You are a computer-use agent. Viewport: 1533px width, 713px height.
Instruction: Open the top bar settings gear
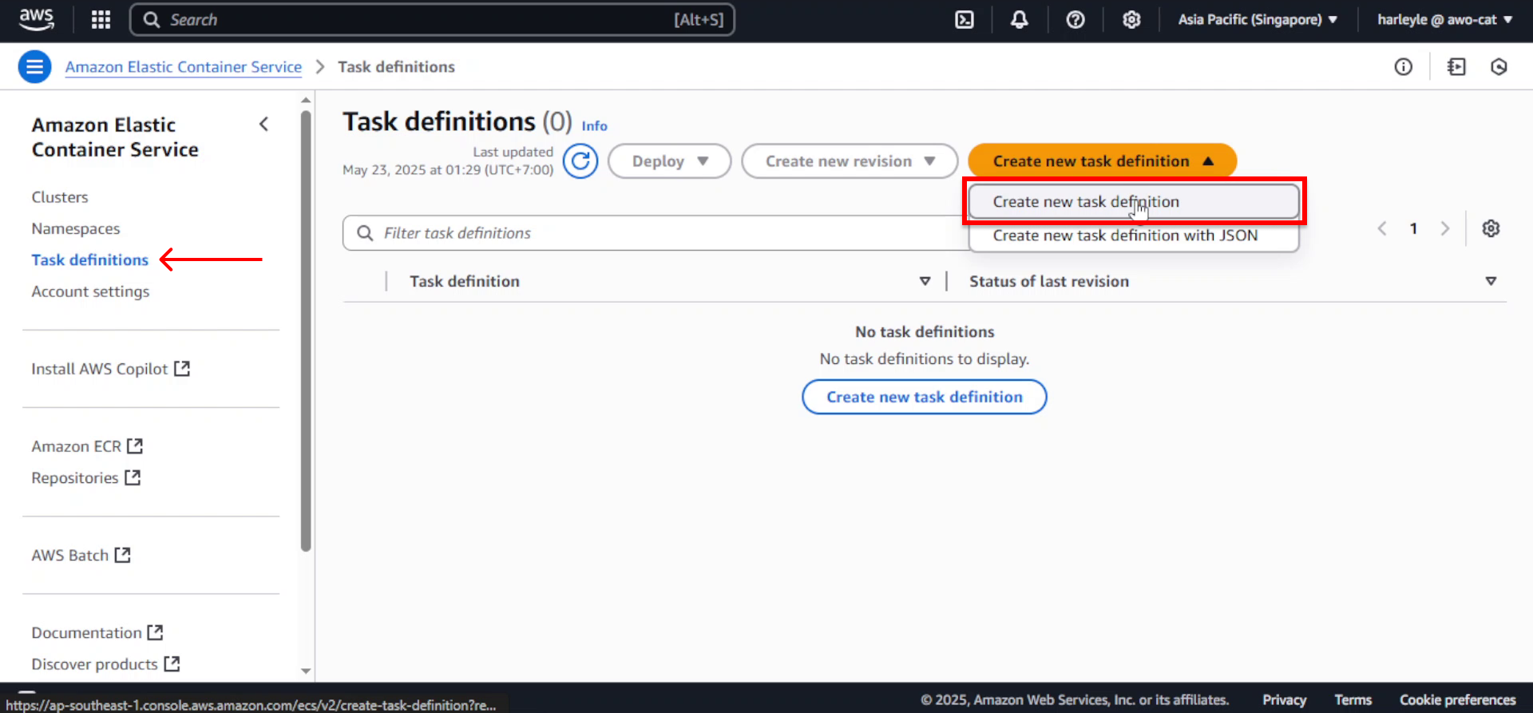click(x=1131, y=19)
